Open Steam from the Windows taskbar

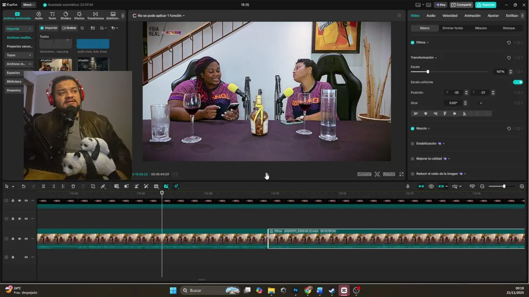pos(331,290)
